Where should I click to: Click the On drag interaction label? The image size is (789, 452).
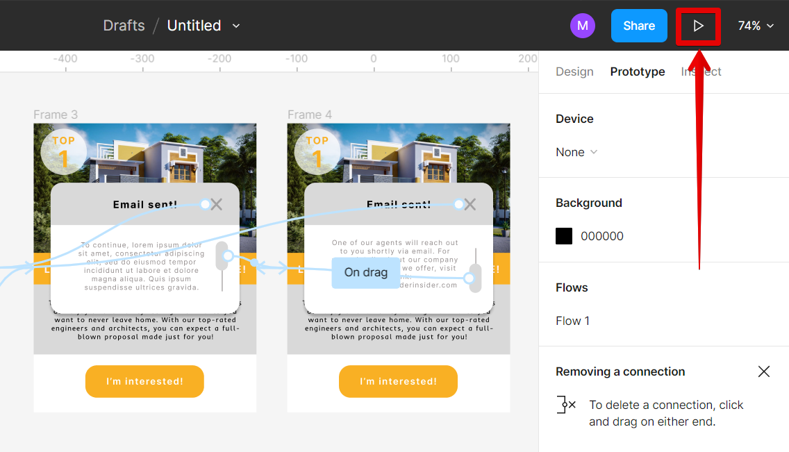tap(365, 272)
